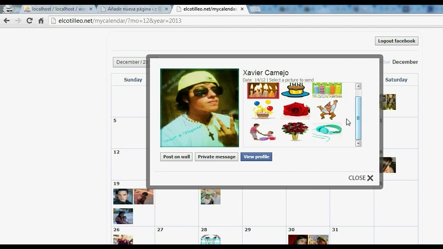Image resolution: width=443 pixels, height=249 pixels.
Task: Click the browser forward arrow
Action: pyautogui.click(x=18, y=21)
